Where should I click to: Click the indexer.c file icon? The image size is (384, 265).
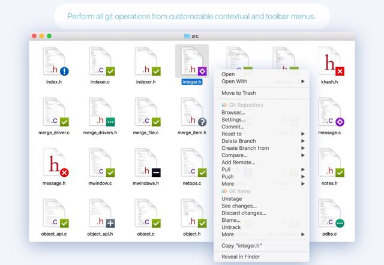[101, 62]
